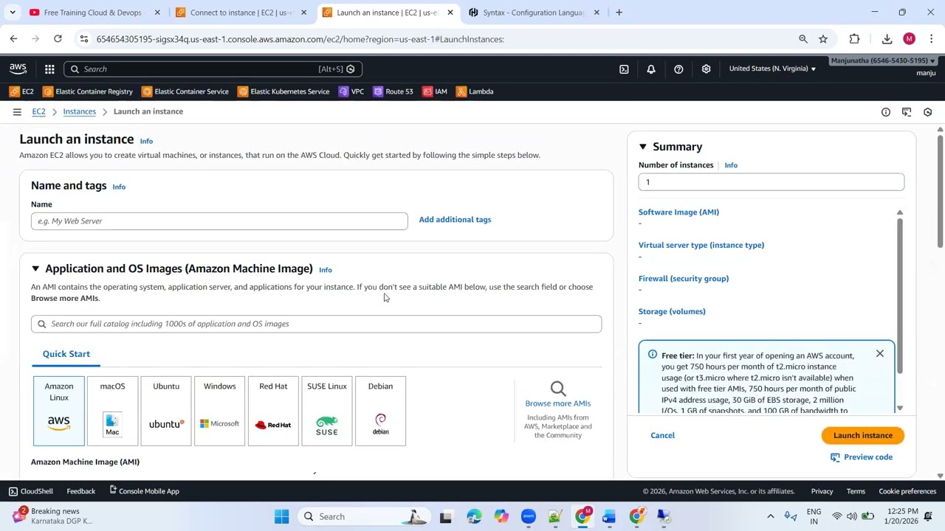Click Cancel in the Summary panel
Image resolution: width=945 pixels, height=531 pixels.
point(662,435)
